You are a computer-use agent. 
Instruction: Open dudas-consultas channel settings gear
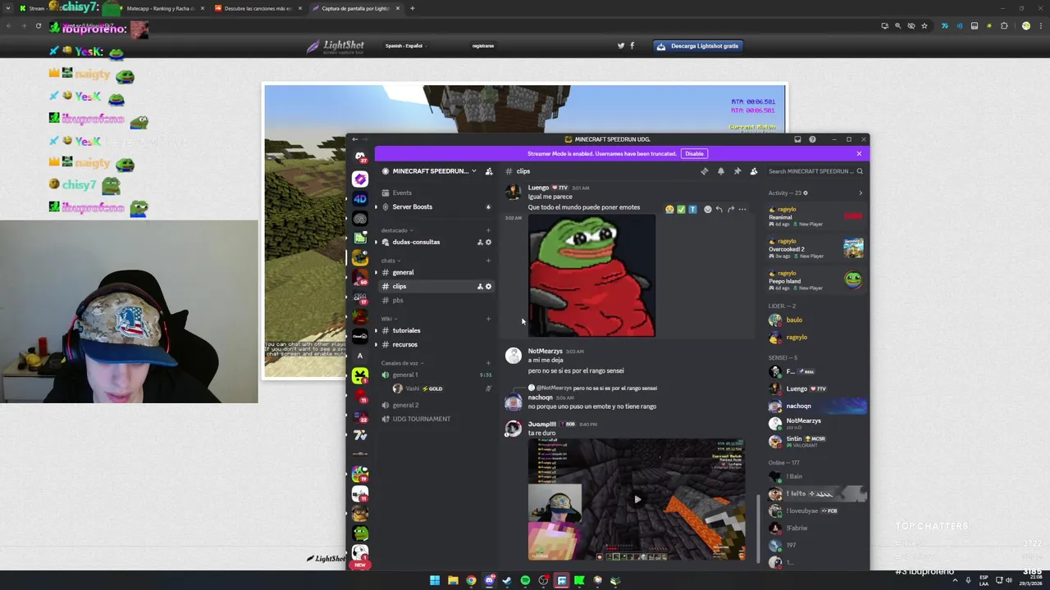pyautogui.click(x=488, y=242)
